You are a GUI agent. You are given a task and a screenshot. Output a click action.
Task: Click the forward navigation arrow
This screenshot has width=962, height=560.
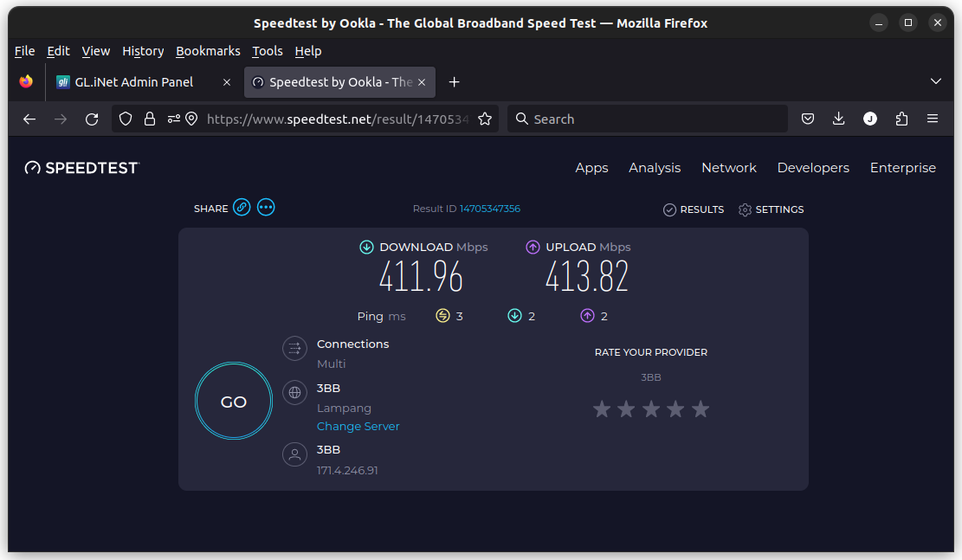[61, 119]
